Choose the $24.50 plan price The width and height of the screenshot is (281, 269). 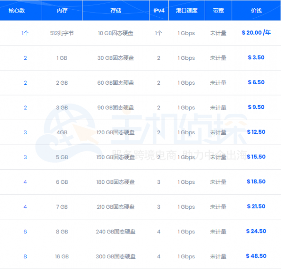(256, 231)
